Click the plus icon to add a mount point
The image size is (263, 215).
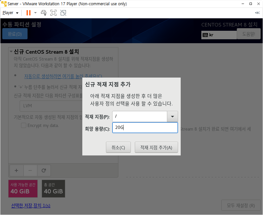coord(16,170)
